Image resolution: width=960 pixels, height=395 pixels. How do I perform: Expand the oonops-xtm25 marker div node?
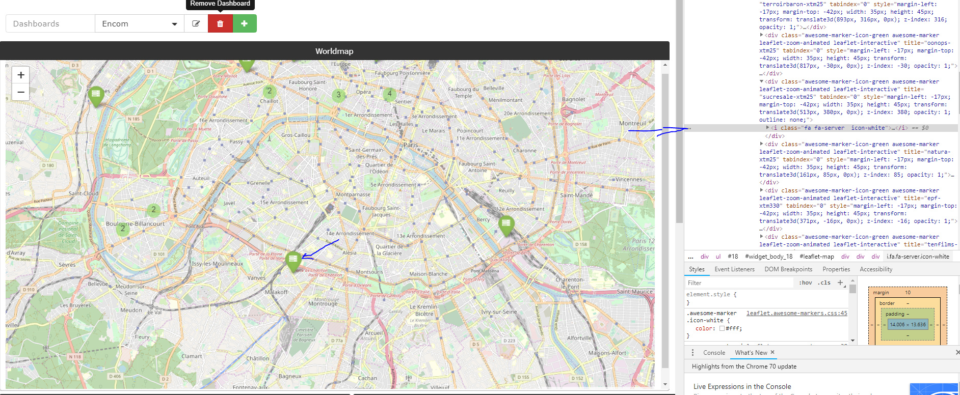pyautogui.click(x=762, y=35)
